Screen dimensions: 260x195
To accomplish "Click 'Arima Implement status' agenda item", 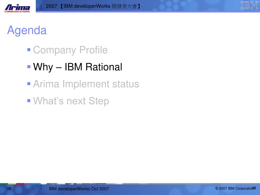I will [x=86, y=84].
